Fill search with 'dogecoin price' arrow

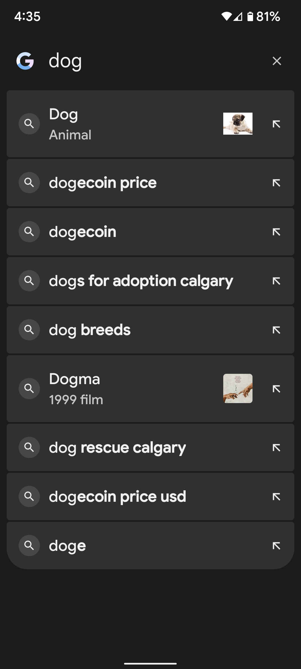(276, 183)
